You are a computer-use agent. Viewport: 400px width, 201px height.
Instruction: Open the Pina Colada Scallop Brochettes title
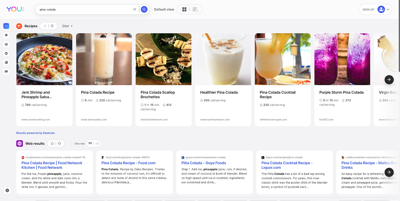[x=158, y=95]
